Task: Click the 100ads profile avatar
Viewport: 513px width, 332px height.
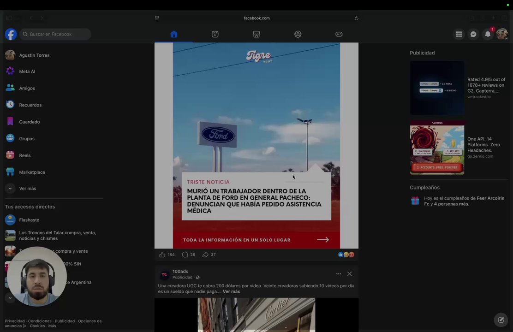Action: tap(164, 274)
